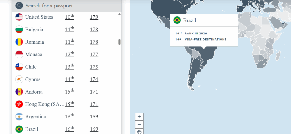Select the Monaco flag icon
The image size is (291, 134).
point(19,55)
